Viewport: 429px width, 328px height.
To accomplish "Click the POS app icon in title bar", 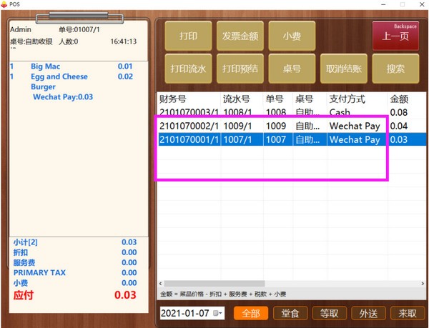I will (x=4, y=4).
